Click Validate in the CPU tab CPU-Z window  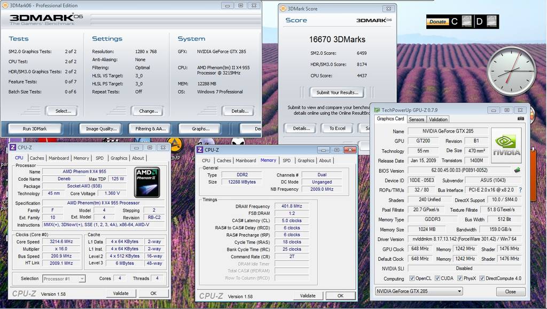tap(121, 293)
